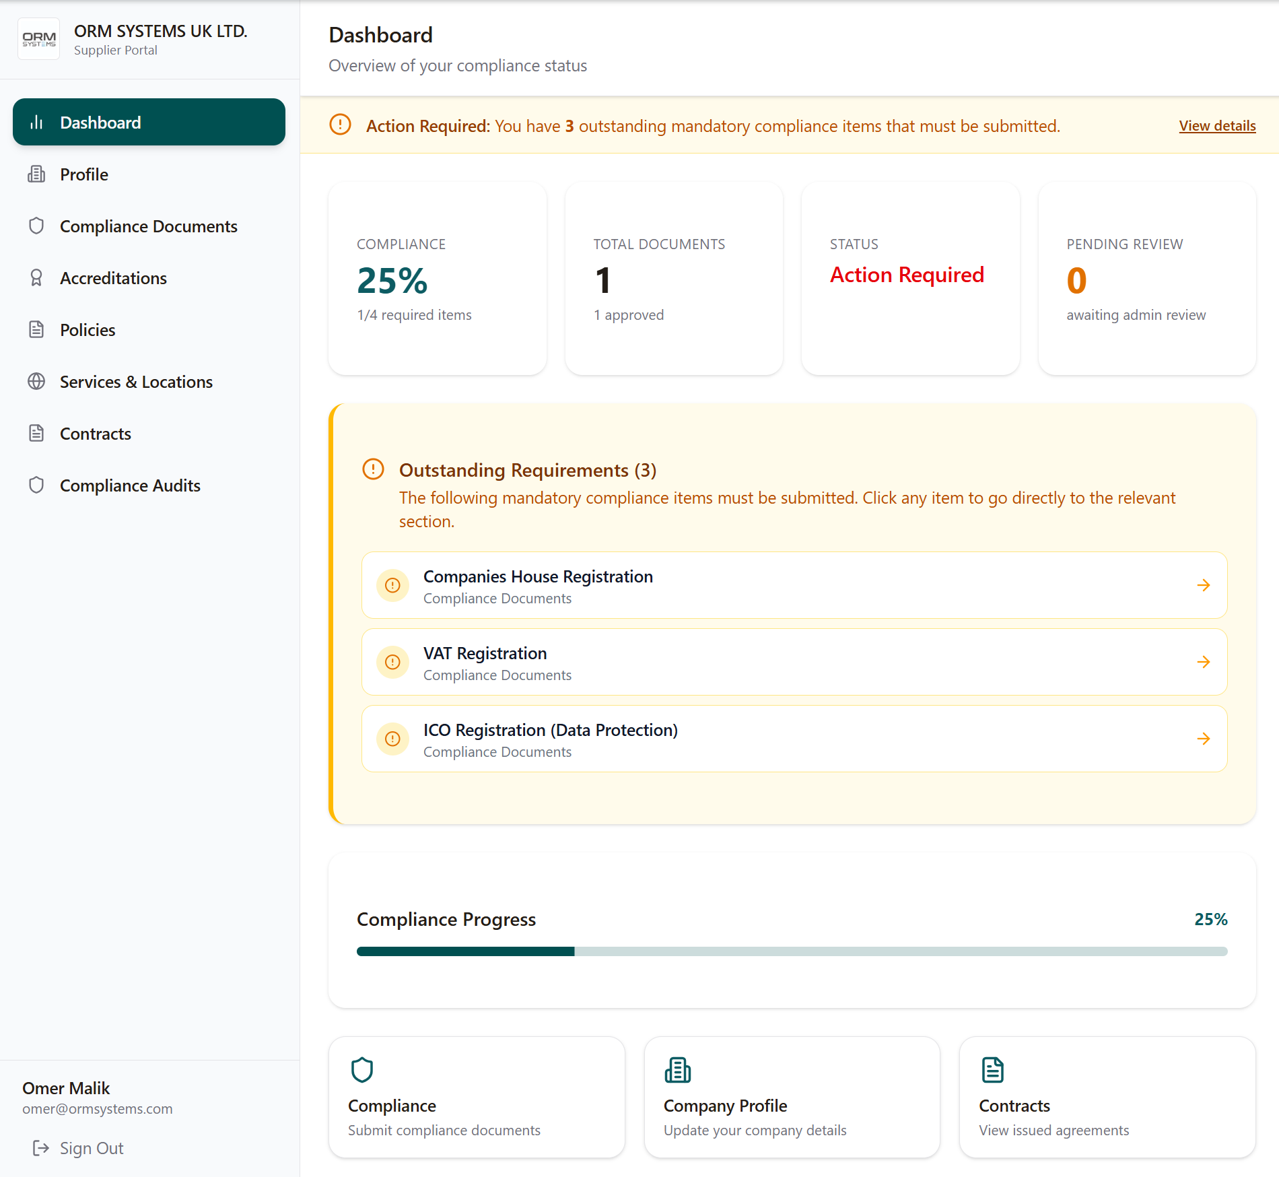This screenshot has width=1279, height=1177.
Task: Open the Compliance quick card
Action: pyautogui.click(x=477, y=1098)
